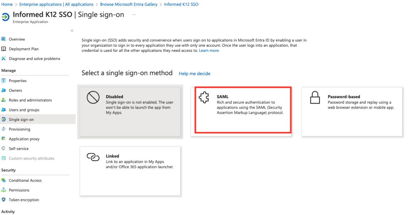Go to Browse Microsoft Entra Gallery breadcrumb
410x215 pixels.
129,4
